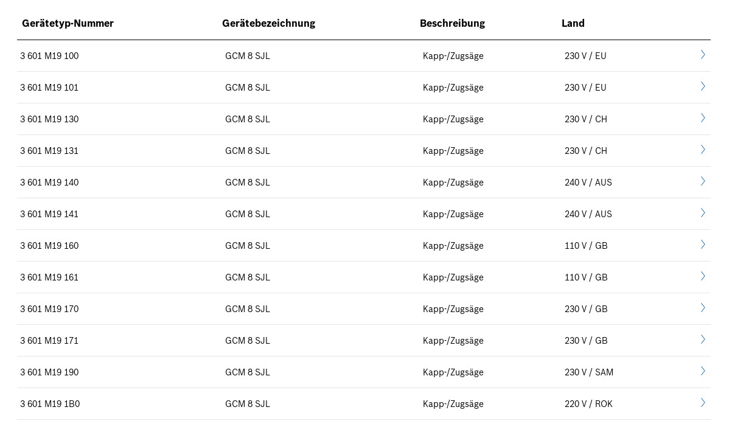Click GCM 8 SJL in the 240 V / AUS 140 row
Viewport: 735px width, 421px height.
248,183
